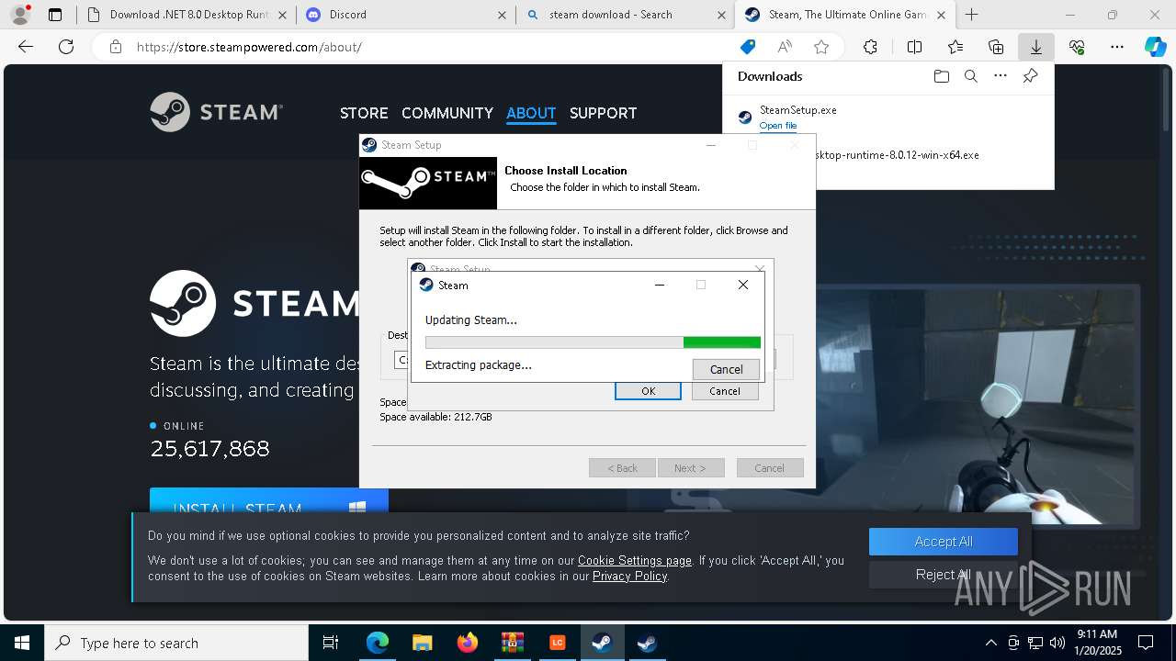Click OK in Steam Setup prompt
This screenshot has width=1176, height=661.
(648, 391)
